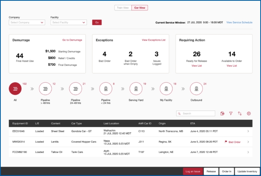Sort by Equipment ID column header
Image resolution: width=261 pixels, height=176 pixels.
(x=20, y=124)
